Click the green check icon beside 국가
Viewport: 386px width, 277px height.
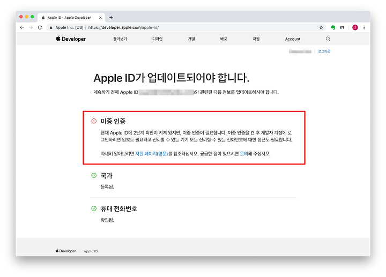[x=94, y=175]
